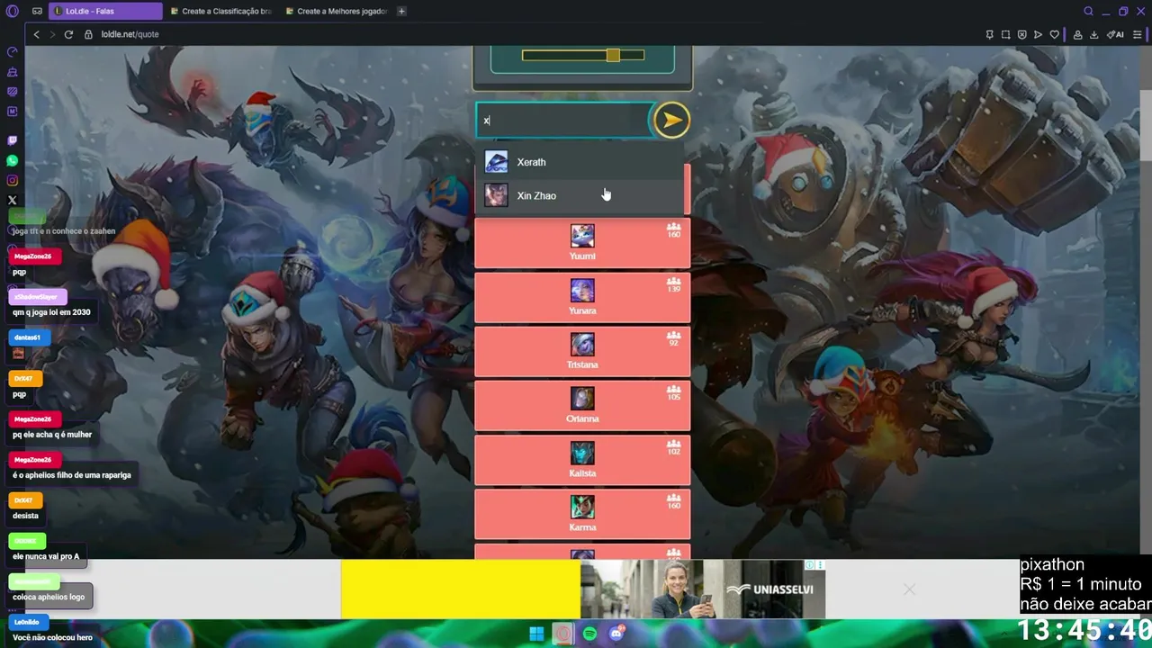Open the M sidebar icon
Viewport: 1152px width, 648px height.
point(13,112)
